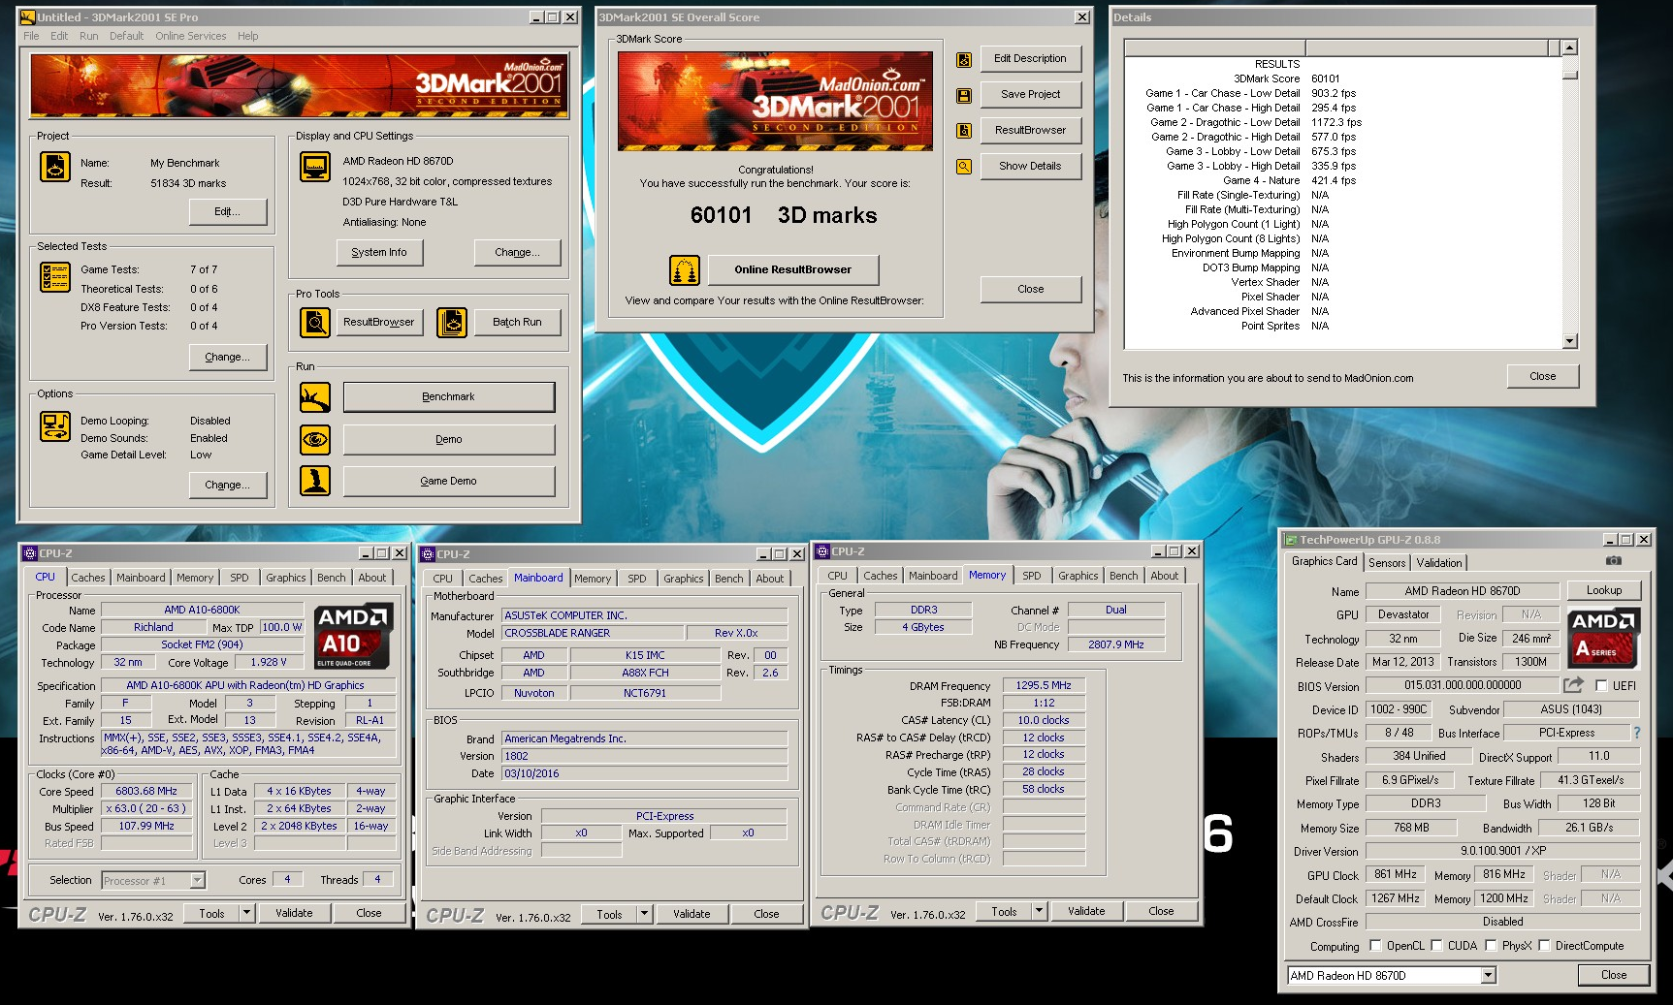Click the Details list scrollbar thumb
Viewport: 1673px width, 1005px height.
tap(1570, 74)
